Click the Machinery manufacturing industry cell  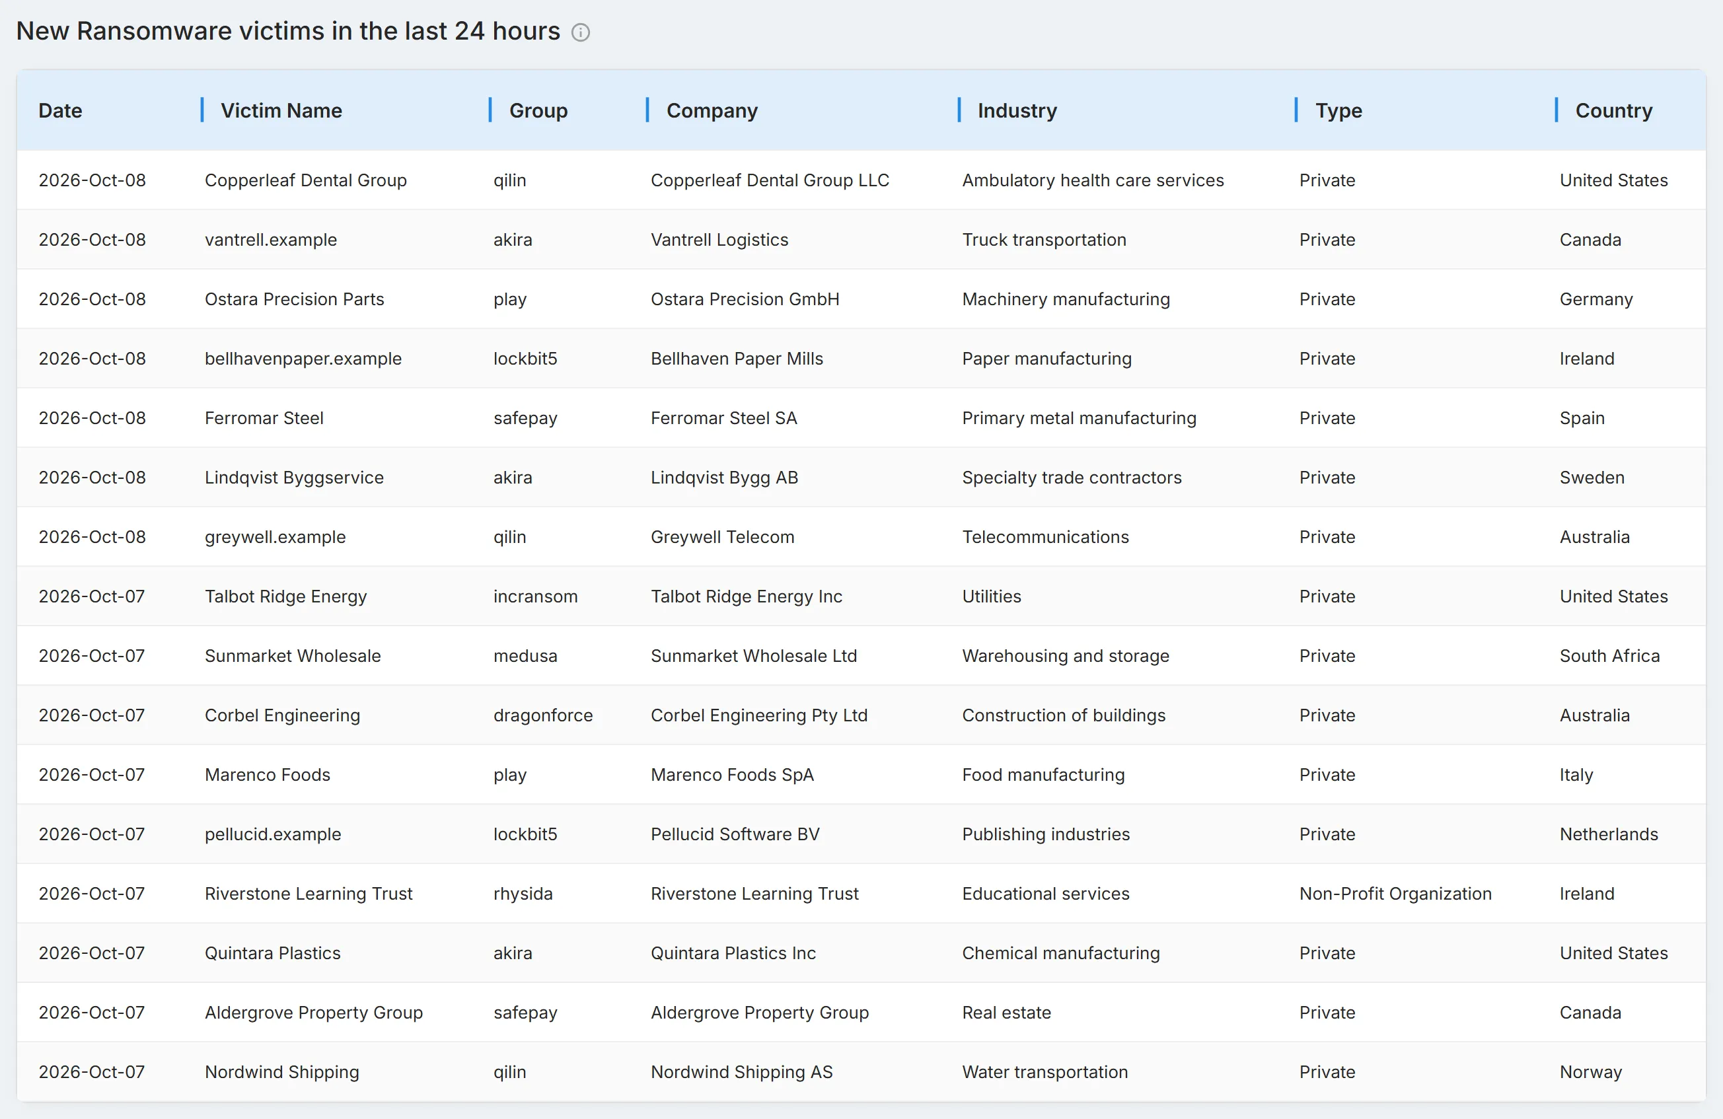pyautogui.click(x=1066, y=299)
